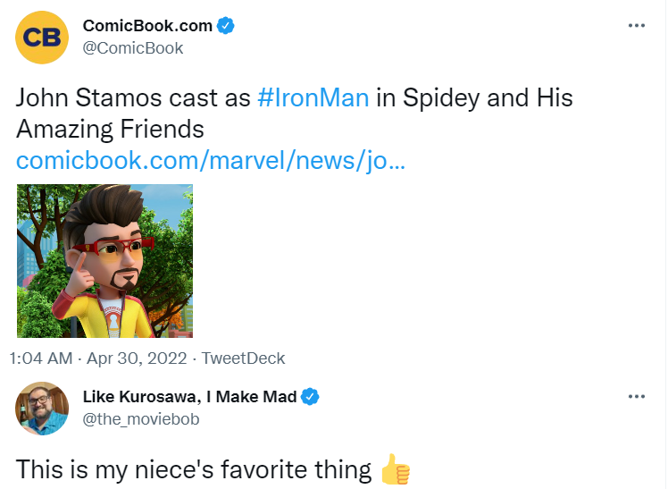Expand the more menu on moviebob's reply
The height and width of the screenshot is (489, 668).
[x=636, y=396]
